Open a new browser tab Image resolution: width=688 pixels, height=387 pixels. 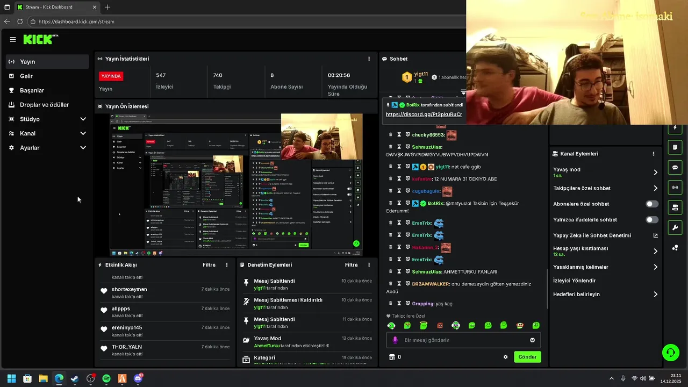click(x=107, y=7)
